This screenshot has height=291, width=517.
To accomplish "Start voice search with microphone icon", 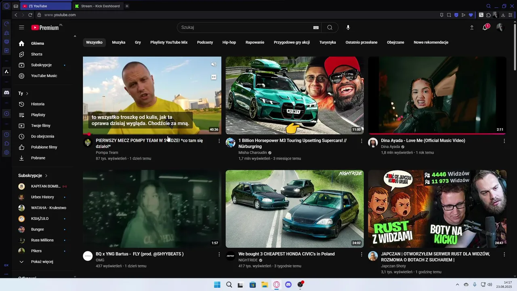I will point(348,27).
